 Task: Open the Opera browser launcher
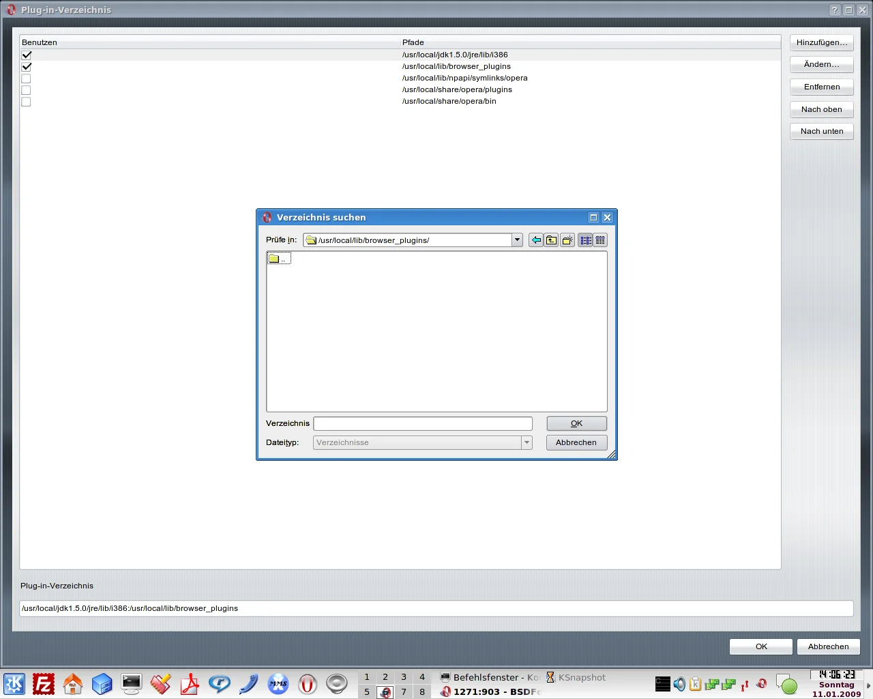[308, 683]
